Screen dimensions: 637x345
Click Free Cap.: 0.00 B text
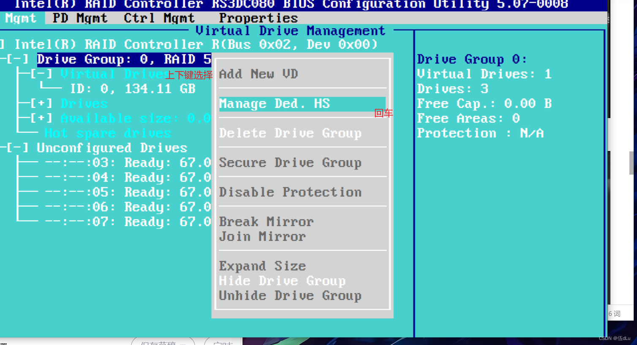[x=485, y=104]
